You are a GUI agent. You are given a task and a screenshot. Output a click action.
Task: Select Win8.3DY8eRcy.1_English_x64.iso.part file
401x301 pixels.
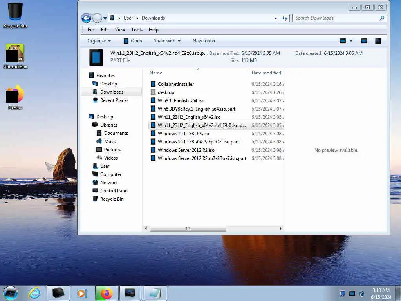(196, 109)
